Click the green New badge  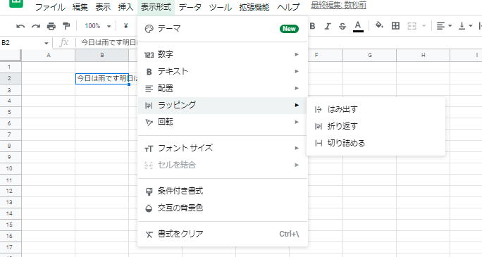(x=289, y=29)
